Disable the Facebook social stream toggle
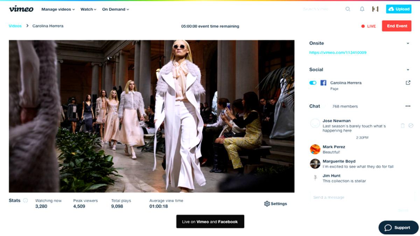Viewport: 420px width, 236px height. coord(313,83)
